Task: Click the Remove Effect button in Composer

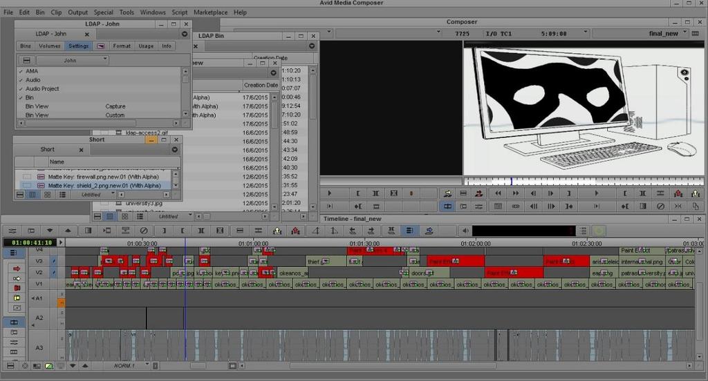Action: pyautogui.click(x=660, y=206)
